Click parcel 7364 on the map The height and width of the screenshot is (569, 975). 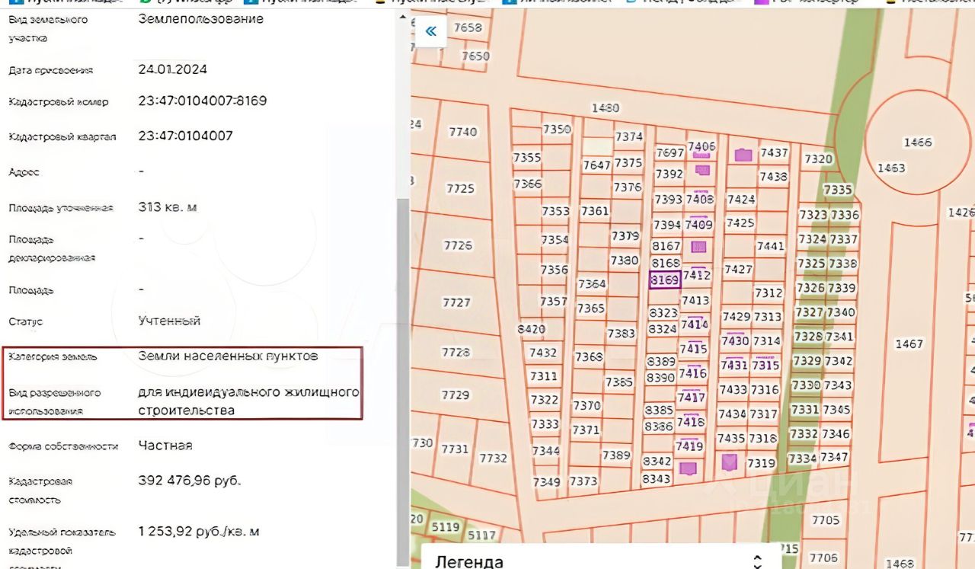click(592, 283)
